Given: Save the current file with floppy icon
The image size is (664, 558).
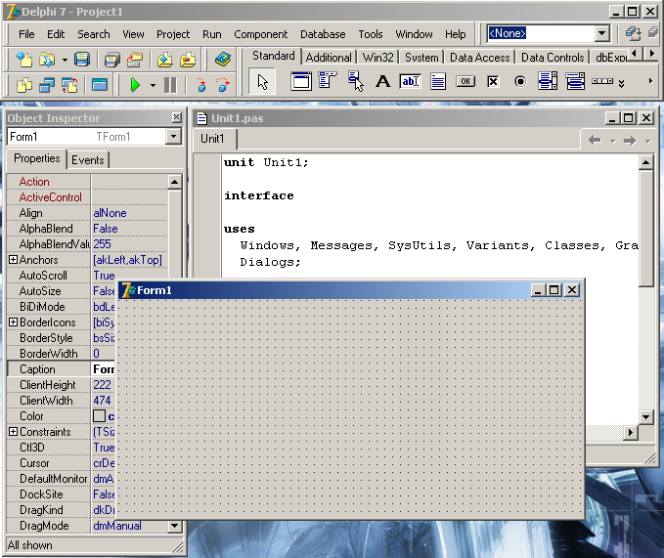Looking at the screenshot, I should point(82,60).
